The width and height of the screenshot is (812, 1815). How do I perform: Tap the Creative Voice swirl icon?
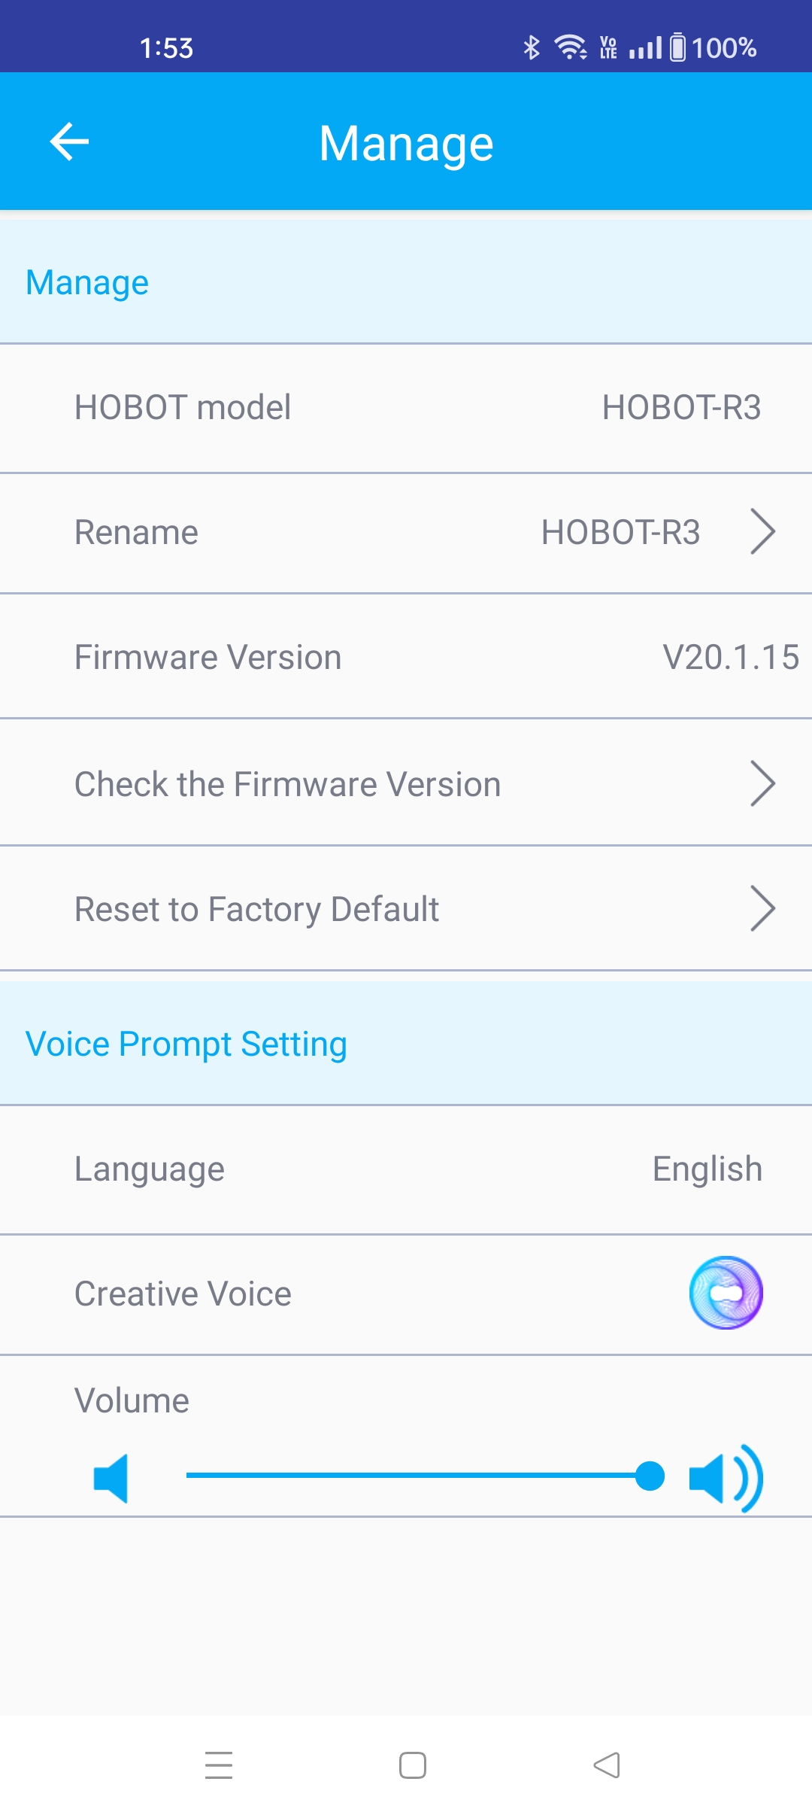pyautogui.click(x=726, y=1293)
